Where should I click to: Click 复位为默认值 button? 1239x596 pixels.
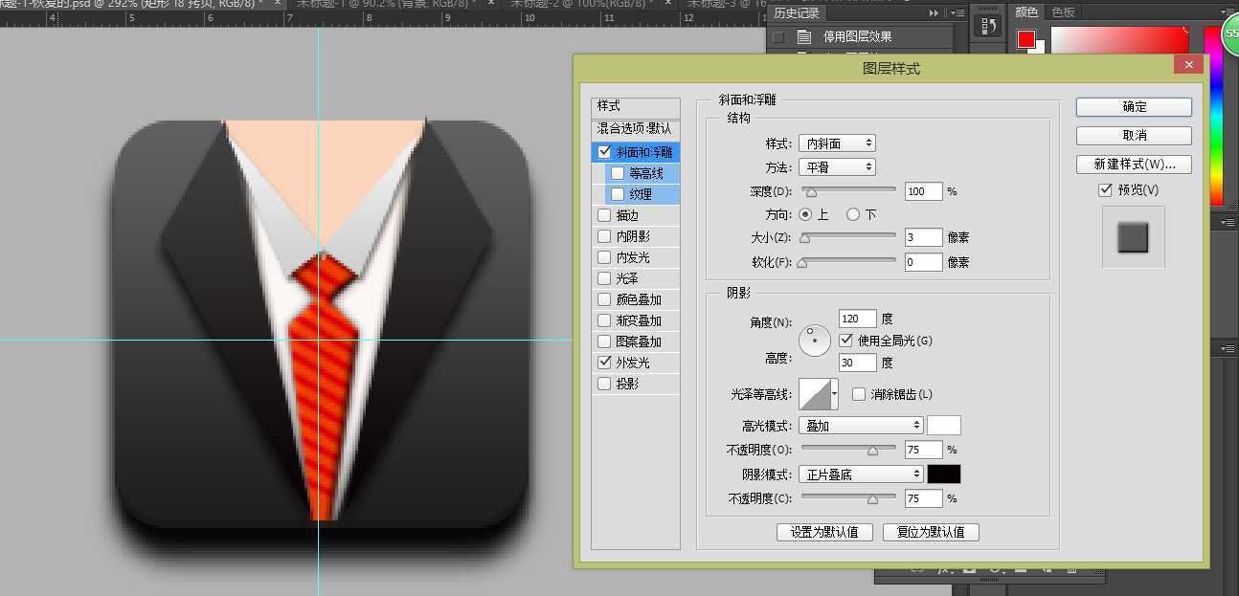coord(931,532)
